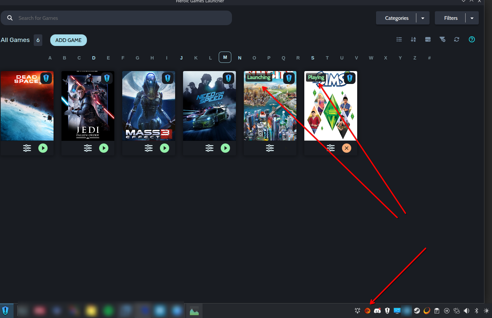This screenshot has width=492, height=318.
Task: Filter games by letter S
Action: pos(313,58)
